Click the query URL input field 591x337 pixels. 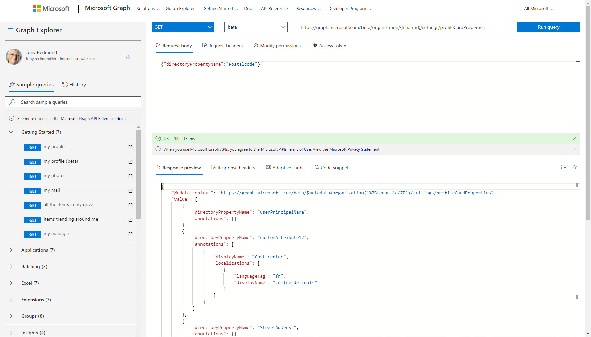tap(402, 27)
